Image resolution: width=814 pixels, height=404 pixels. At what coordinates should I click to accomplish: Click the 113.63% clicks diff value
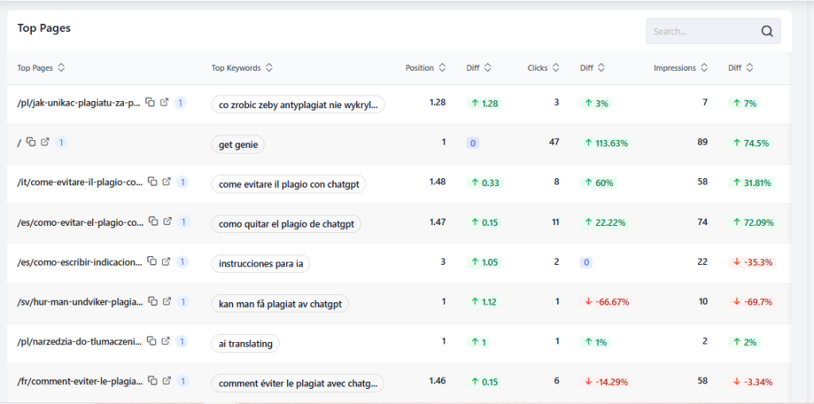[x=607, y=143]
